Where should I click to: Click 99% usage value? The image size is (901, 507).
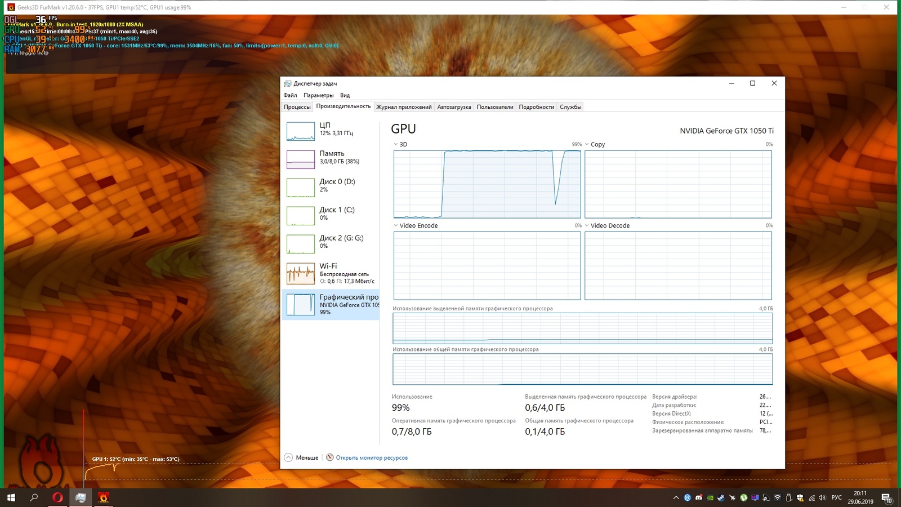point(401,408)
